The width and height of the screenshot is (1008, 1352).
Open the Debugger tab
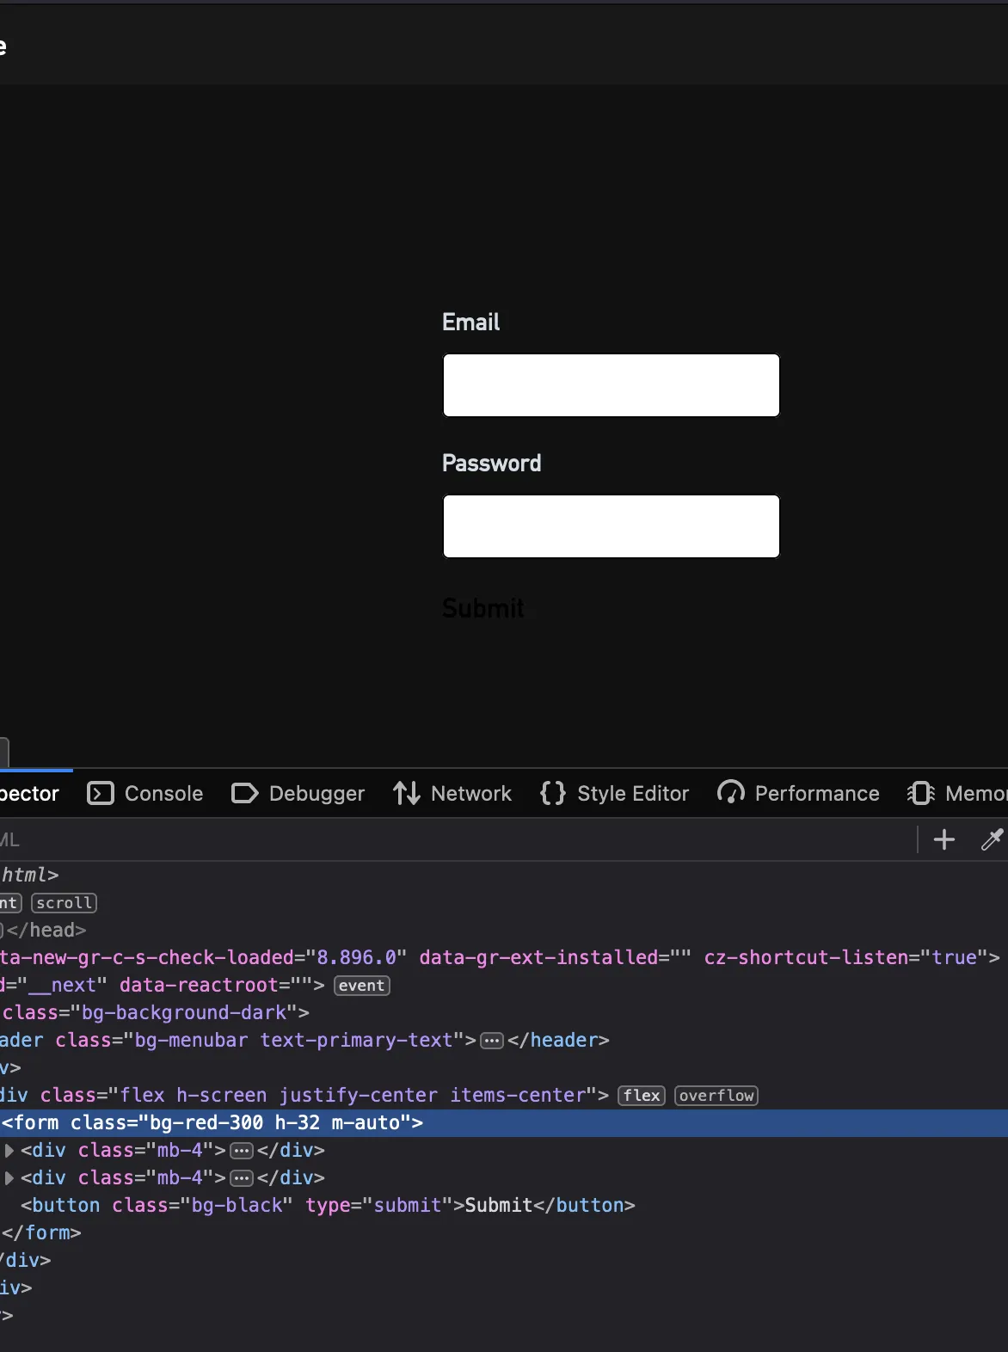tap(298, 793)
